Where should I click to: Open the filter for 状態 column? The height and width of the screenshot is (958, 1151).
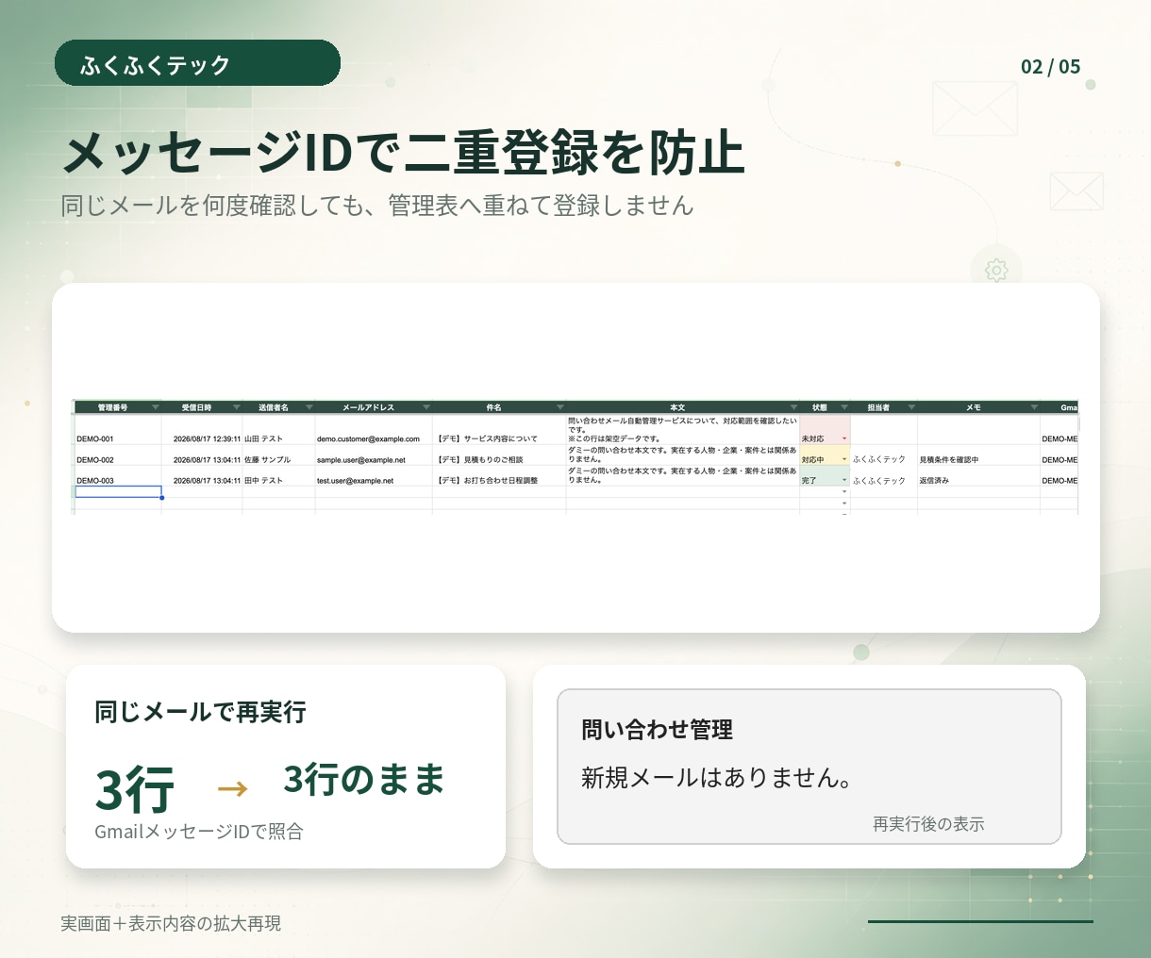click(x=844, y=407)
